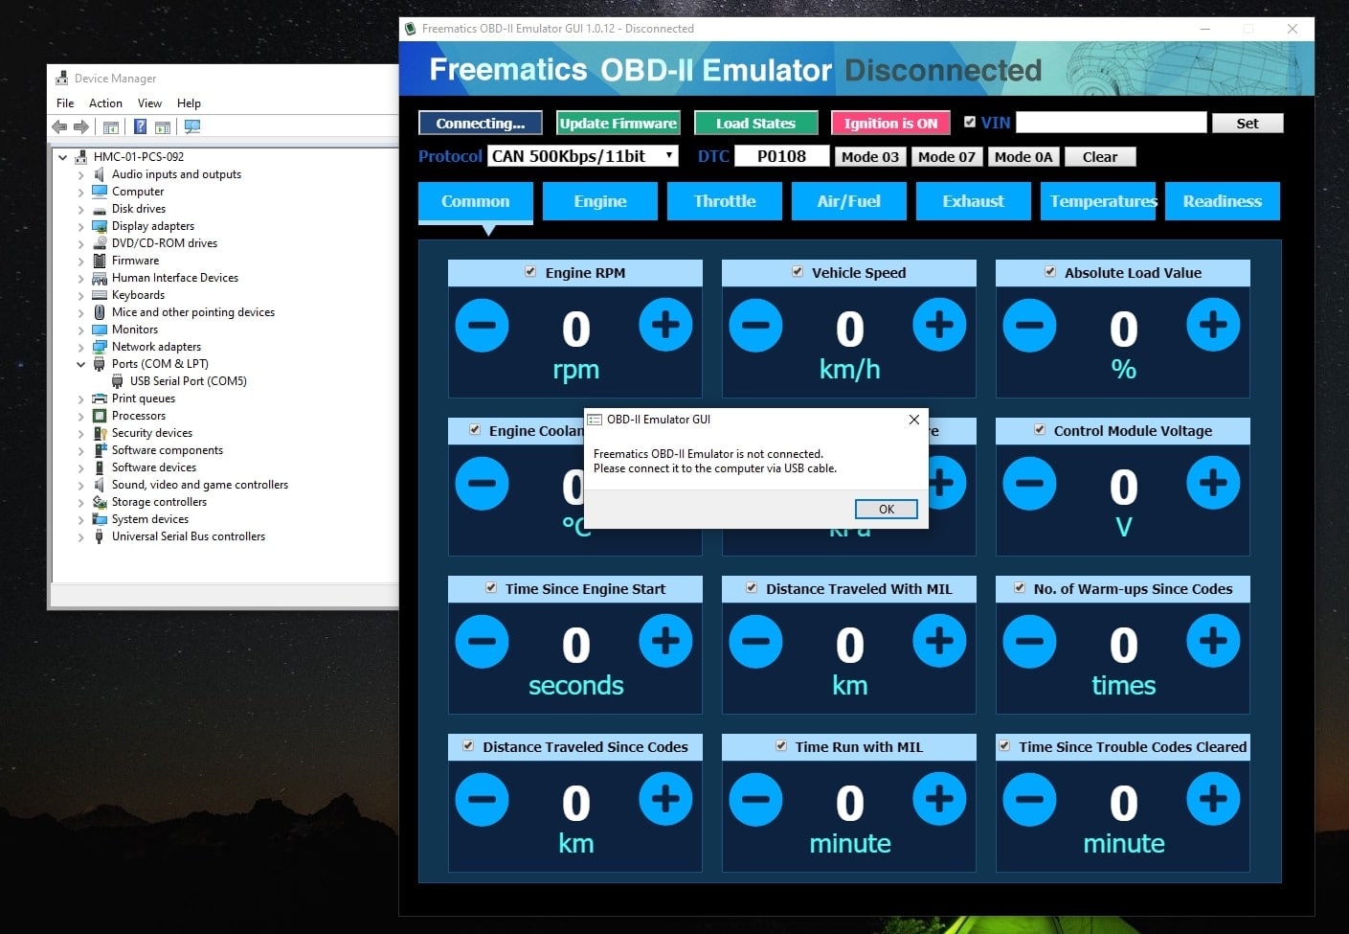Image resolution: width=1349 pixels, height=934 pixels.
Task: Click the Clear DTC button
Action: [1100, 156]
